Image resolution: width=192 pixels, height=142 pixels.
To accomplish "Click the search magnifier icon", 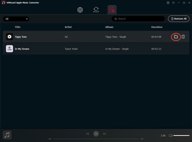I will 116,19.
